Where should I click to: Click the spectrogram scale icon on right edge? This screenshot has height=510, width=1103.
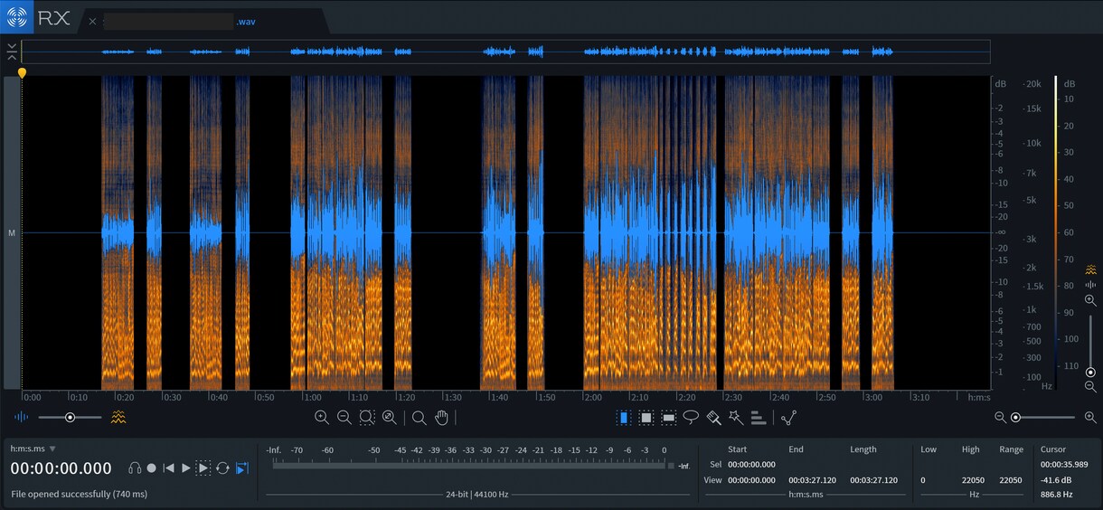(1091, 269)
